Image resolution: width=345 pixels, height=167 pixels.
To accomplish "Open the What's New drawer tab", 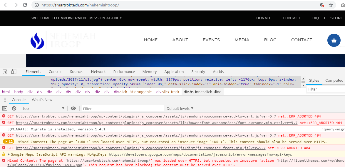I will tap(42, 100).
